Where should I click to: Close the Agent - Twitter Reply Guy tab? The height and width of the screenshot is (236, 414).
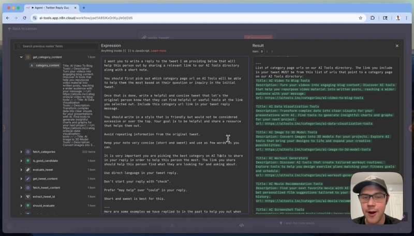(x=75, y=8)
